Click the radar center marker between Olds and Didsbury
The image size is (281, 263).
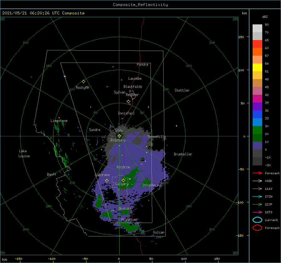coord(119,136)
